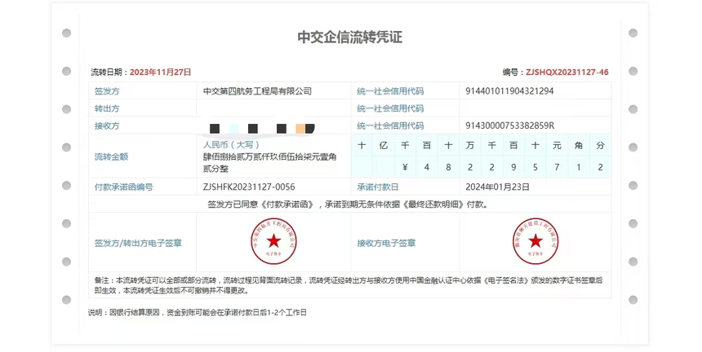The height and width of the screenshot is (352, 702).
Task: Click the 付款承诺函编号 label
Action: point(123,187)
